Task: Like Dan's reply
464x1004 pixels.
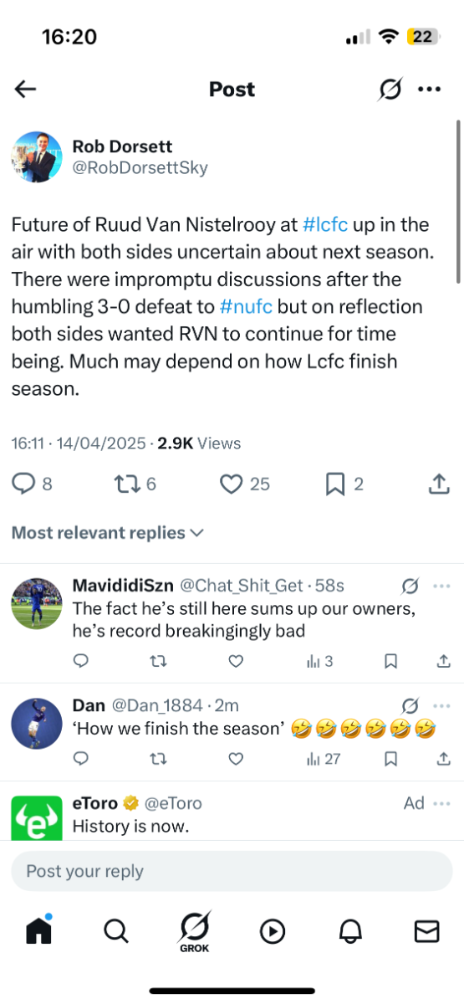Action: (x=236, y=759)
